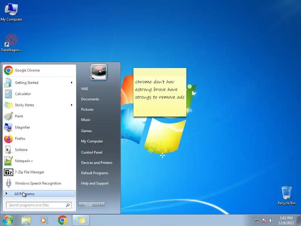Click inside the yellow sticky note text
301x226 pixels.
point(160,89)
